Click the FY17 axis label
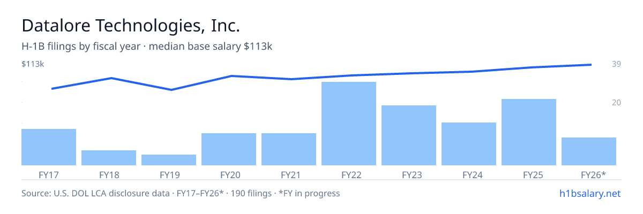 (x=49, y=174)
